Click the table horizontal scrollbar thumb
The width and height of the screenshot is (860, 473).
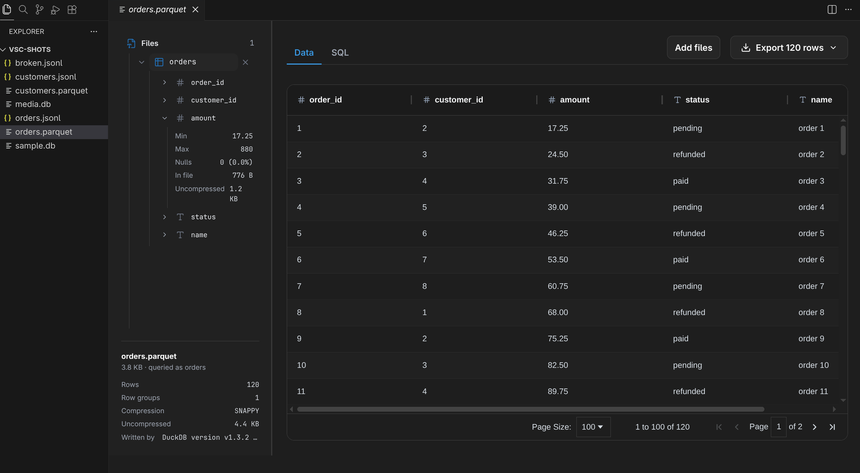click(530, 409)
